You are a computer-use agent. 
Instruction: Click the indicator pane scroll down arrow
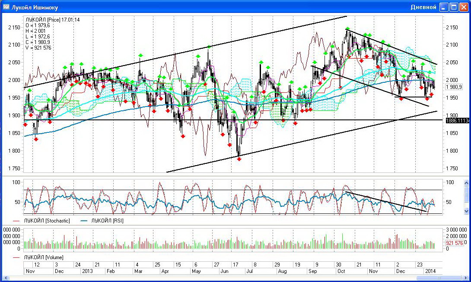click(x=466, y=211)
